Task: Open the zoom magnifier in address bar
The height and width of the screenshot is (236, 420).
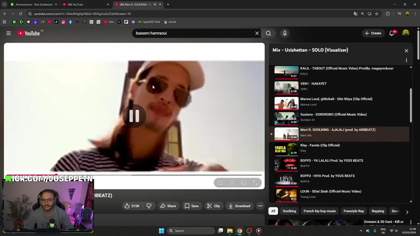Action: [x=363, y=14]
